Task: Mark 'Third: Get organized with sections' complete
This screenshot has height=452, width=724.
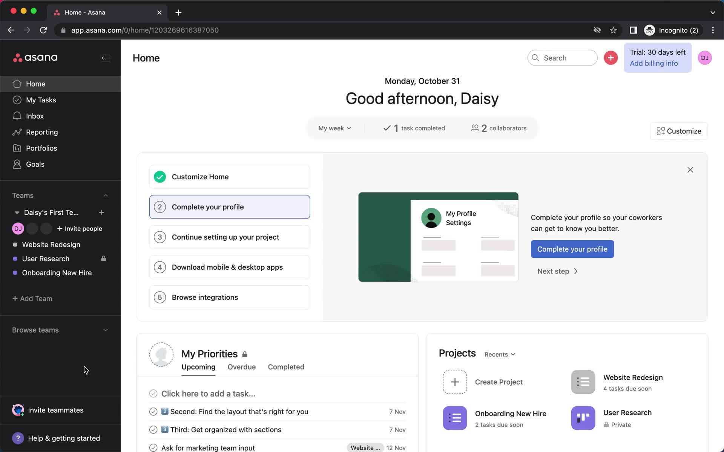Action: pos(153,430)
